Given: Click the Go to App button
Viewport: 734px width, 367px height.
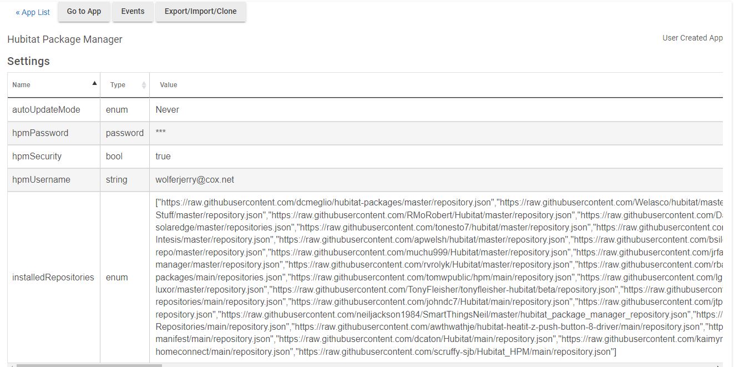Looking at the screenshot, I should pos(84,12).
